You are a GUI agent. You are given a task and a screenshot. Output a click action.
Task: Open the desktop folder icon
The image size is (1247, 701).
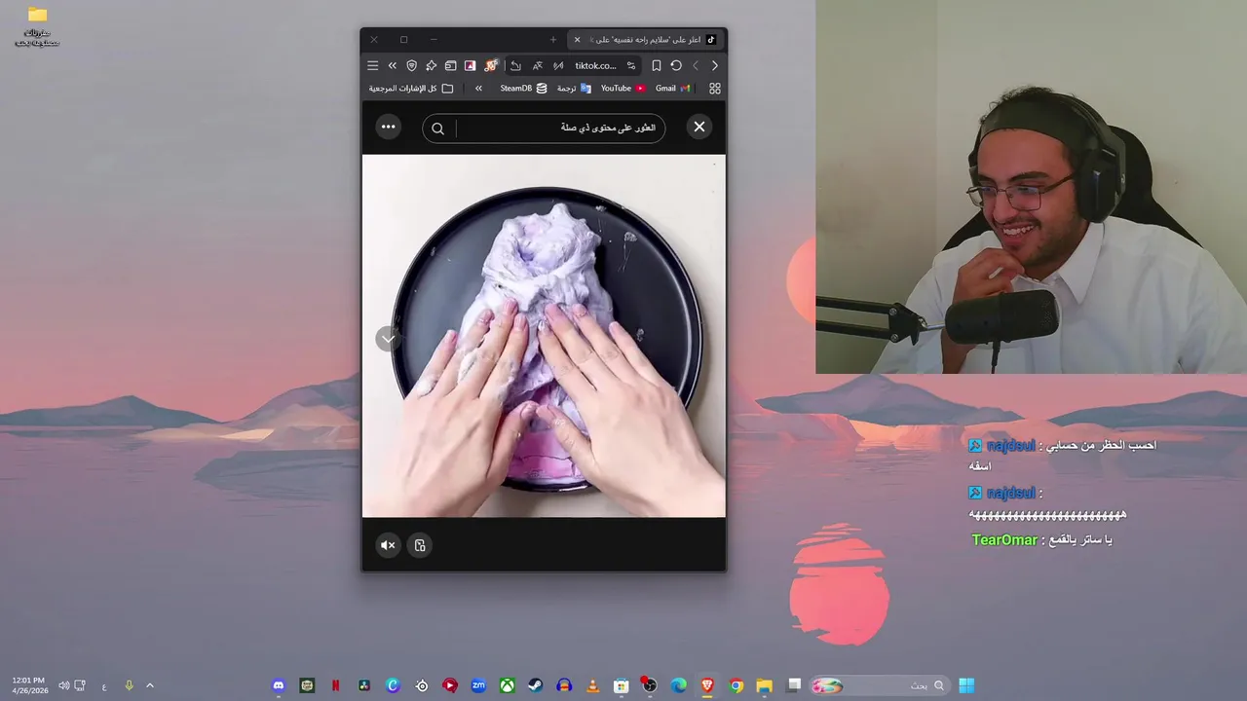point(37,26)
